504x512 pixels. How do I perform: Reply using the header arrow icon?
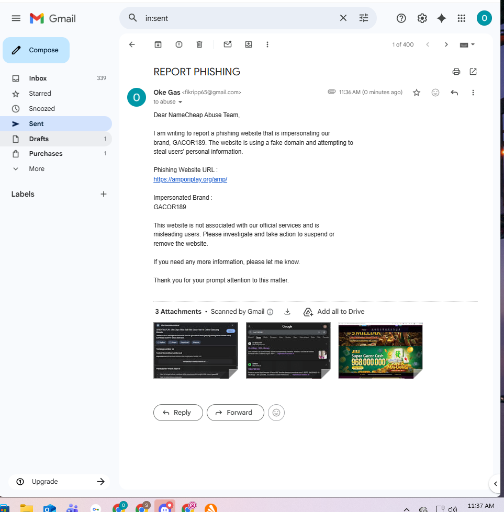point(454,93)
